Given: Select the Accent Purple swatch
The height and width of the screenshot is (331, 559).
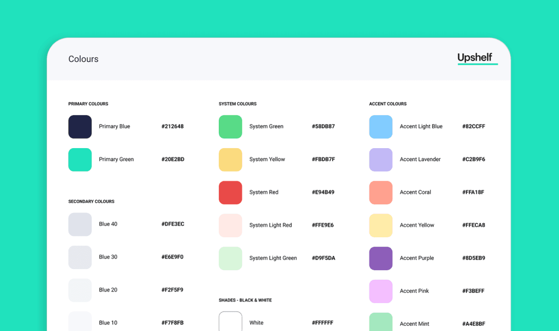Looking at the screenshot, I should (x=380, y=258).
